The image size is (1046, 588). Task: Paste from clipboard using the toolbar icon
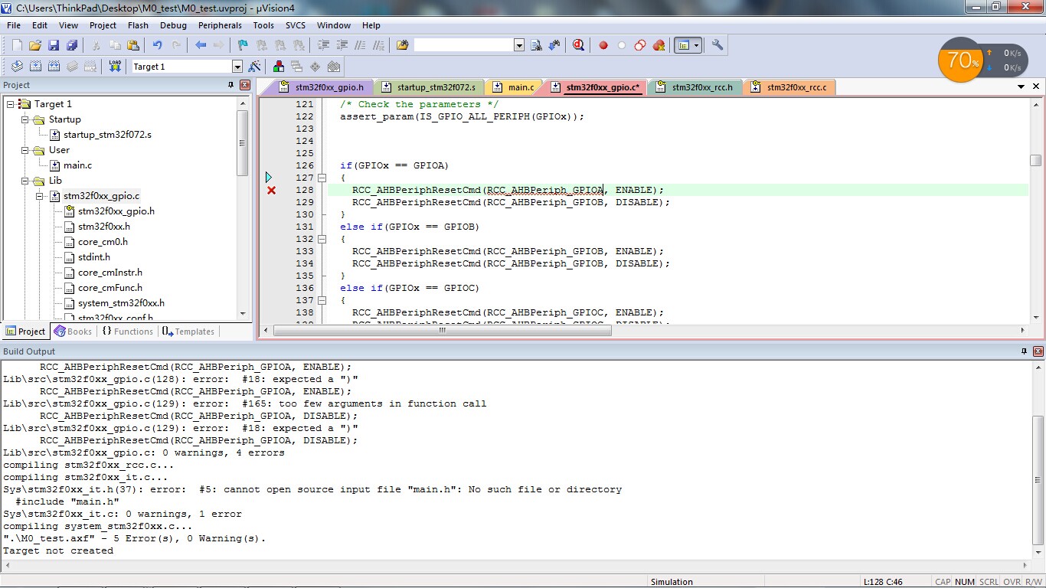pyautogui.click(x=133, y=45)
